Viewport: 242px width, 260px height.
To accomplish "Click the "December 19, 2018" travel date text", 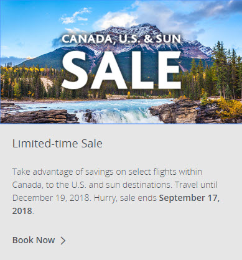I will click(x=51, y=198).
